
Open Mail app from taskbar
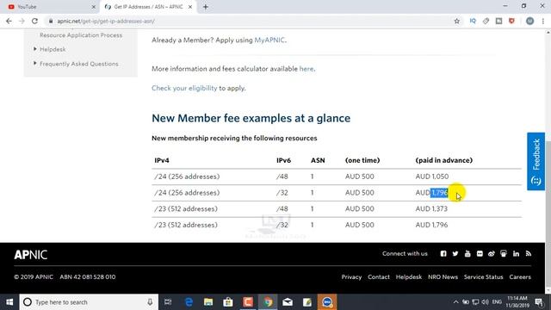tap(288, 302)
